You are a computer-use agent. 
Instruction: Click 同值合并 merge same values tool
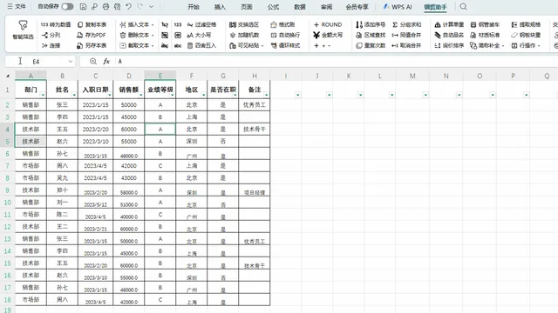point(406,35)
